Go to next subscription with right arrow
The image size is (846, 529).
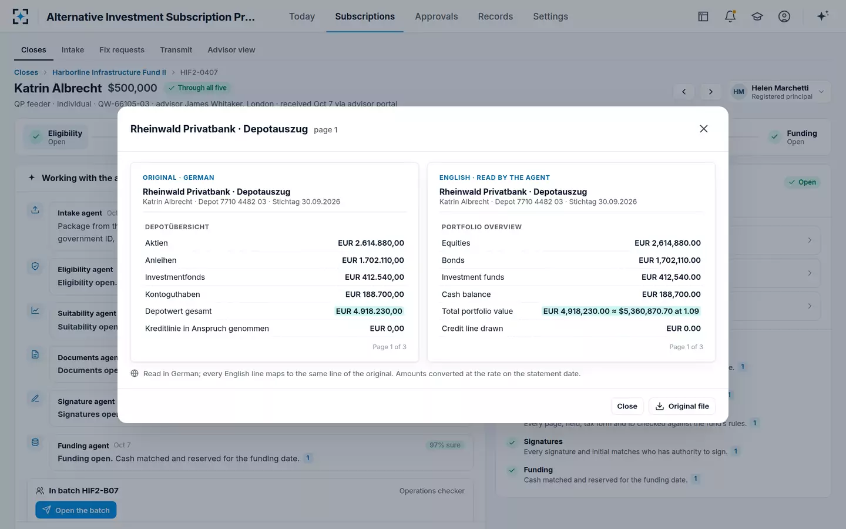[711, 92]
